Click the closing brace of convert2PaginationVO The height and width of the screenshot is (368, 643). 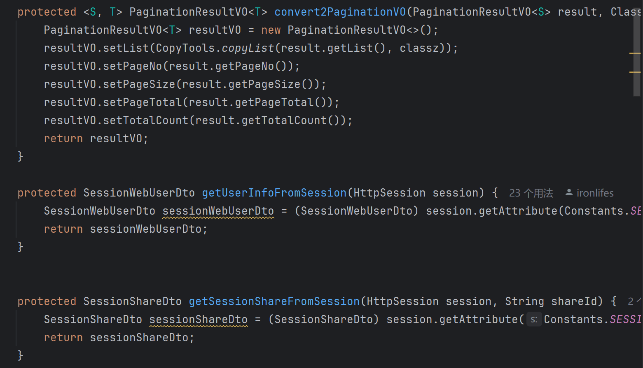click(x=21, y=157)
